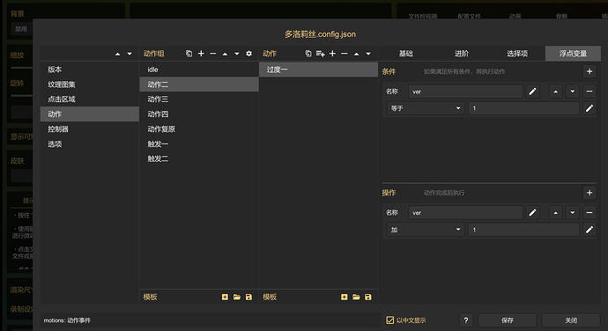Open motion group settings gear icon
This screenshot has width=608, height=331.
click(249, 54)
